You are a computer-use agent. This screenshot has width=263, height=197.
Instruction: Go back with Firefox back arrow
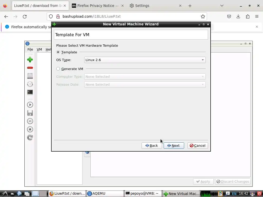click(x=6, y=16)
